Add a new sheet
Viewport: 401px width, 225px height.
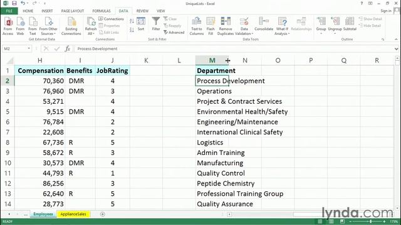point(103,214)
